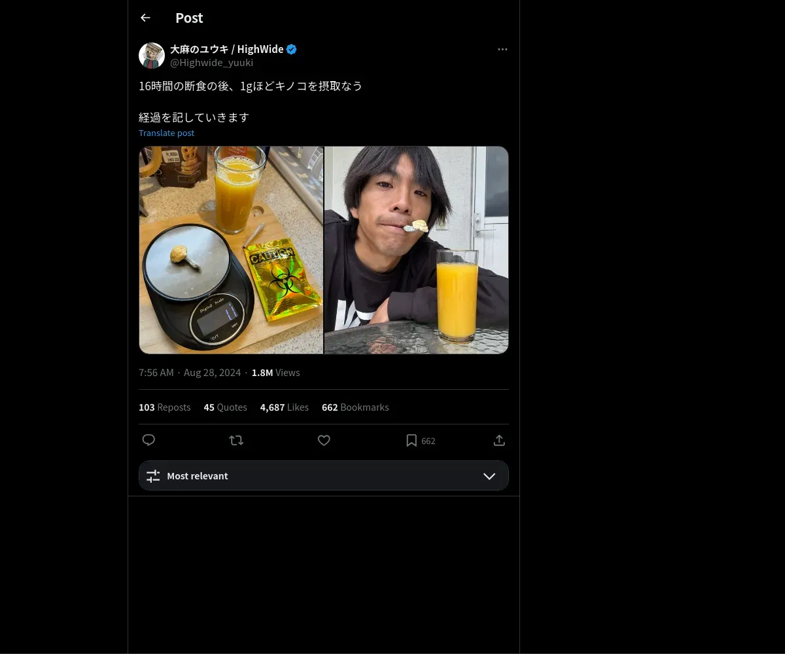785x654 pixels.
Task: Click the share upload icon
Action: tap(499, 440)
